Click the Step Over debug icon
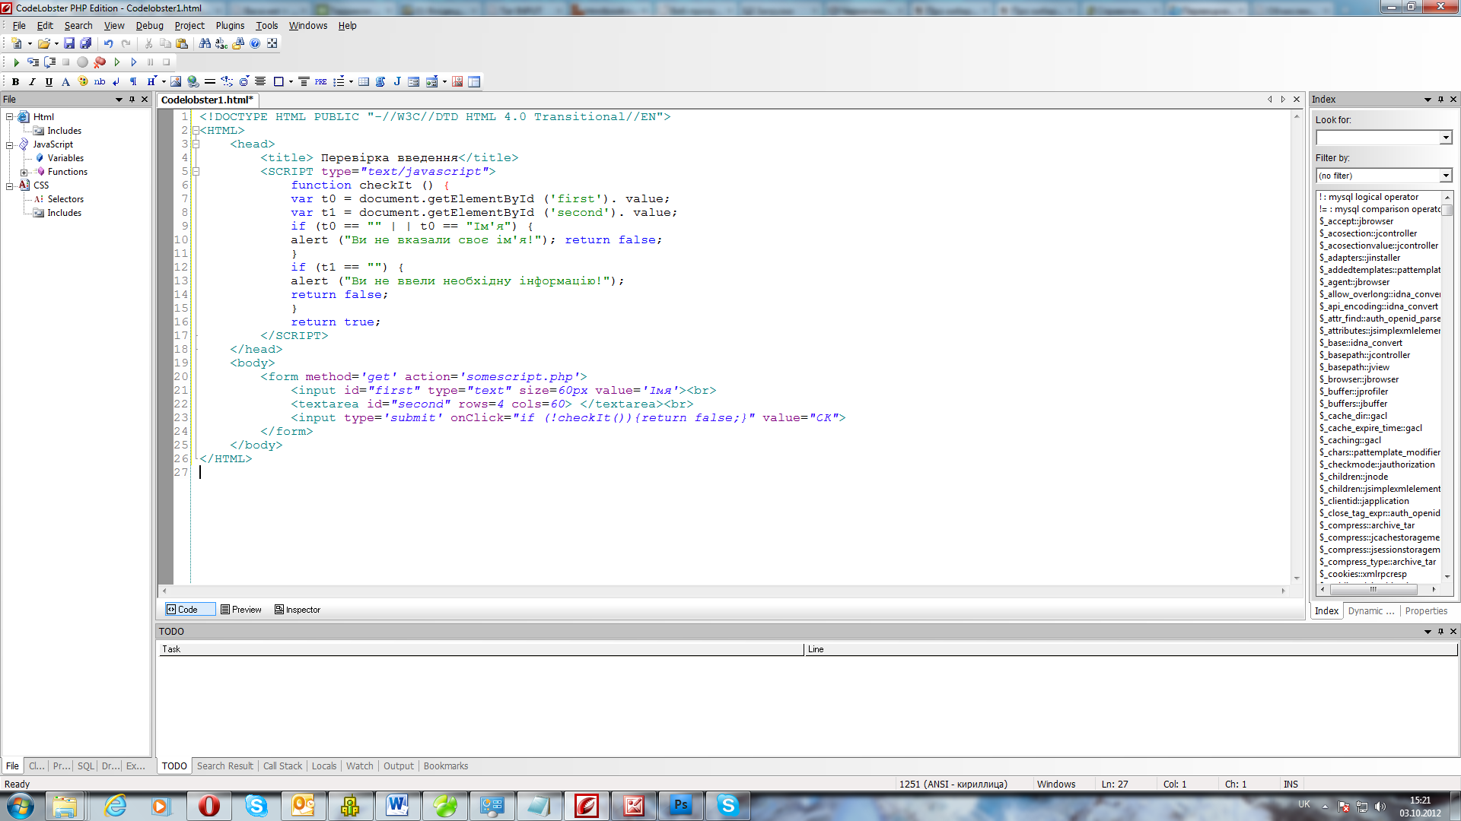 (x=49, y=62)
